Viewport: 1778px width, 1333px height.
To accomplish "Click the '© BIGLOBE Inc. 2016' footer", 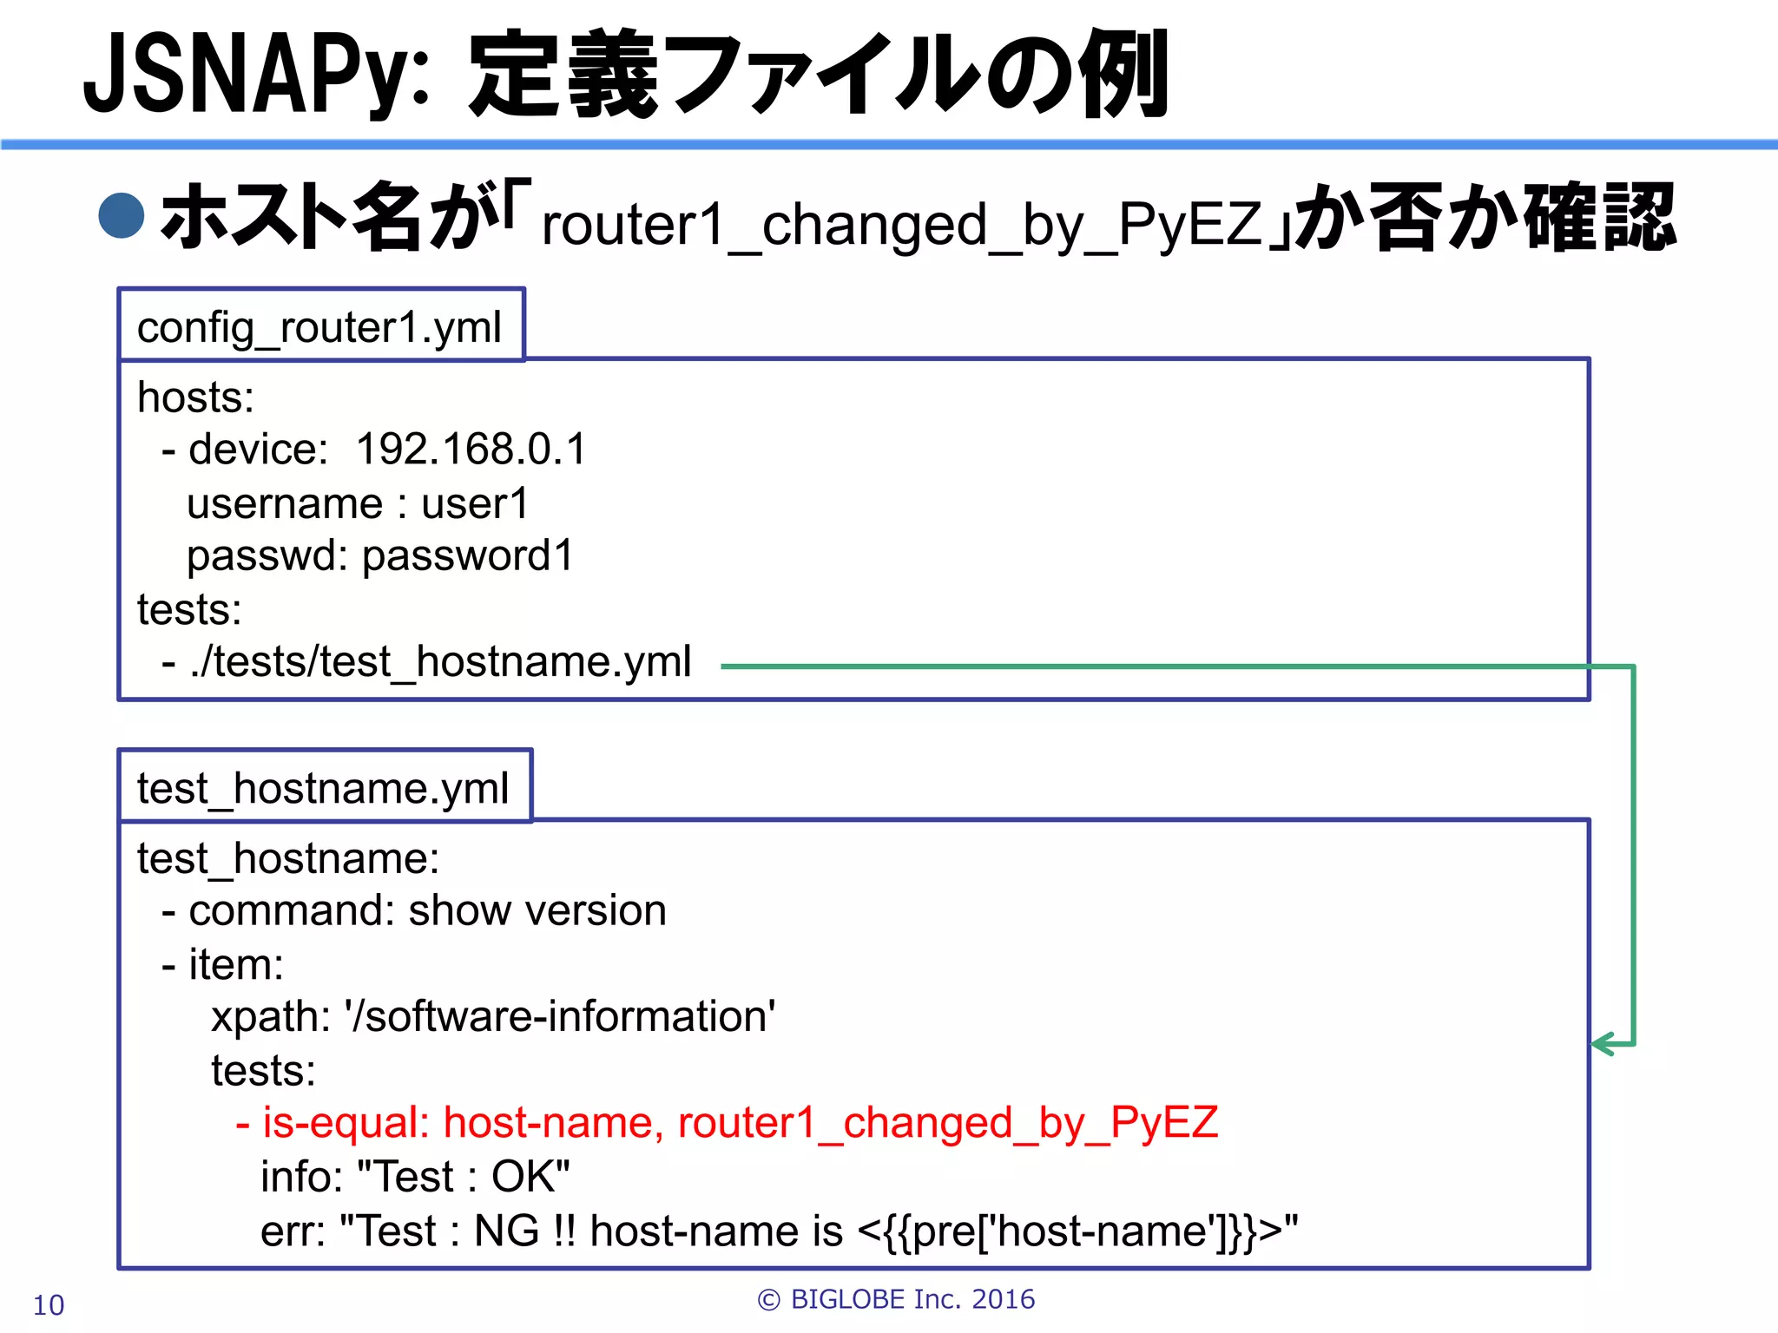I will click(x=896, y=1299).
